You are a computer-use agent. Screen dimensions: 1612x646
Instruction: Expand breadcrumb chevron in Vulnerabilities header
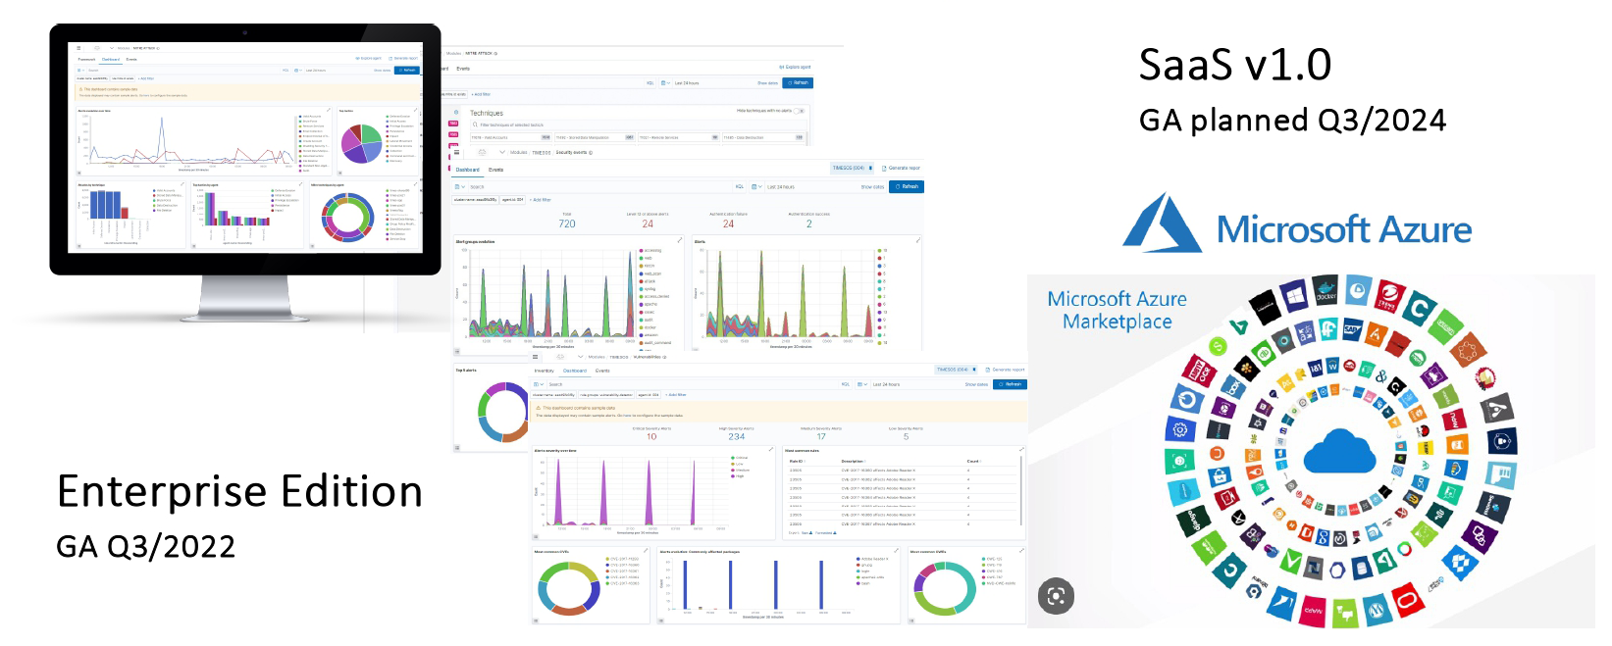coord(580,357)
